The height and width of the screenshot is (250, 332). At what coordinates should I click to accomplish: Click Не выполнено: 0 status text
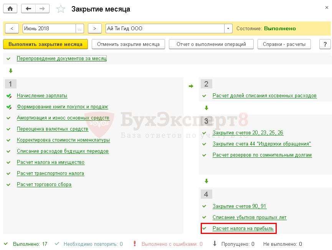tap(282, 244)
